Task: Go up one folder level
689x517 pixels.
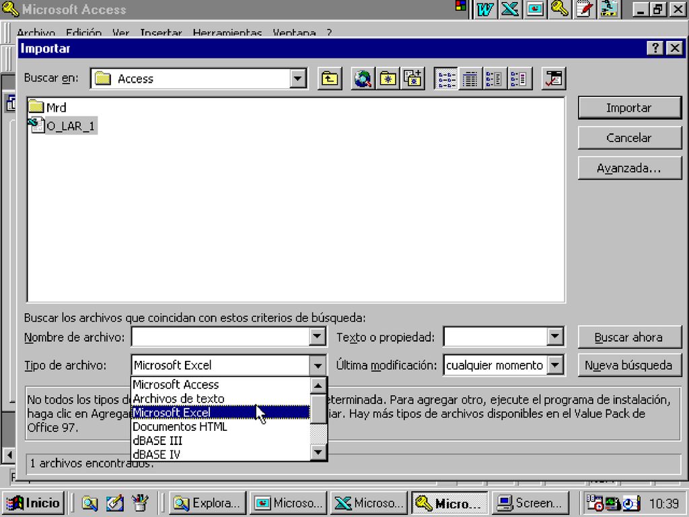Action: pos(330,79)
